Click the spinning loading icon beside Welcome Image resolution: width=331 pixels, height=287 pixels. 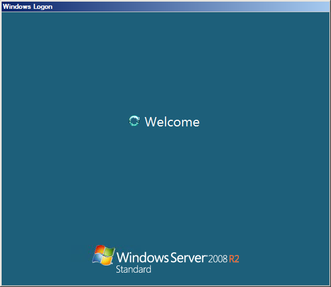tap(134, 121)
